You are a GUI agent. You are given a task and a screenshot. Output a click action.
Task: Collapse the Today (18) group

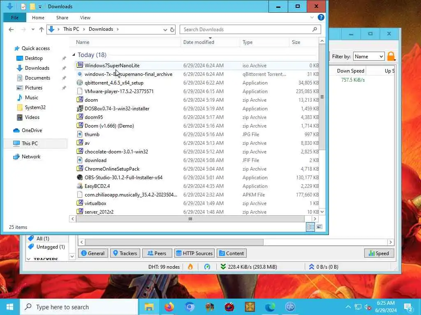74,55
